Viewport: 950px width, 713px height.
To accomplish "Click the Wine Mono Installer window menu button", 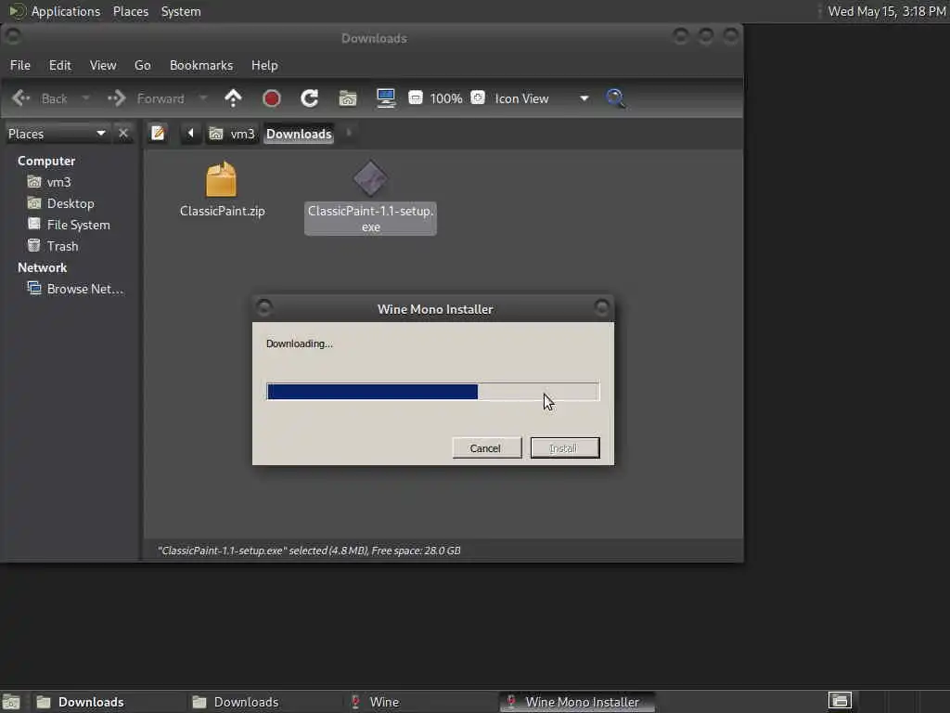I will coord(263,308).
